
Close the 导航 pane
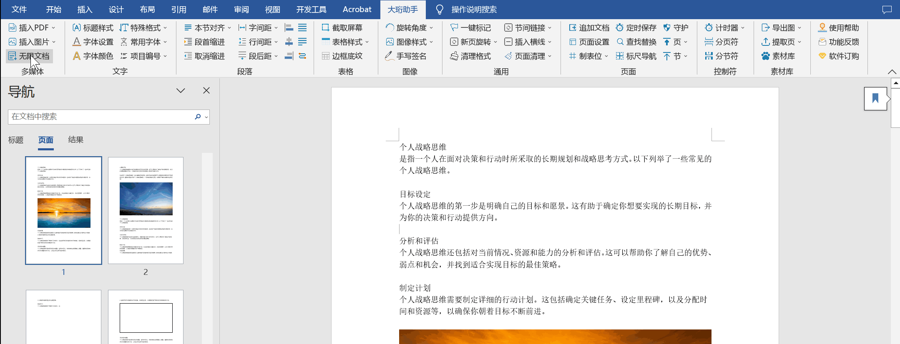[206, 90]
